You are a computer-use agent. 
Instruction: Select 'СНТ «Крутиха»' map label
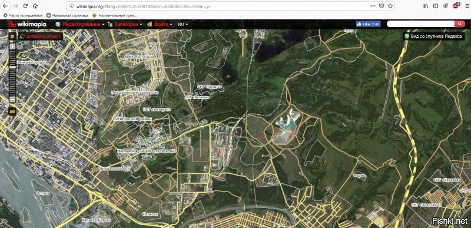coord(447,180)
